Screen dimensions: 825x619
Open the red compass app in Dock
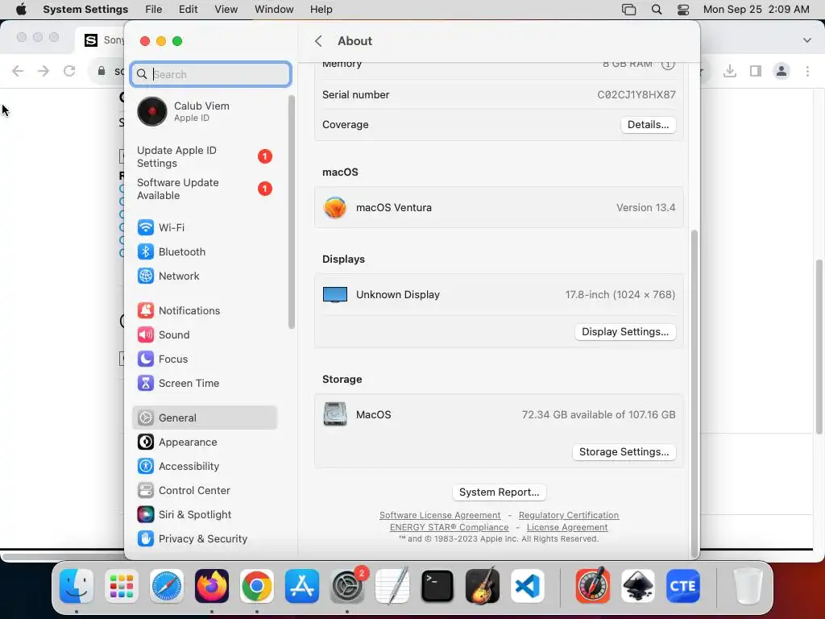pyautogui.click(x=592, y=586)
